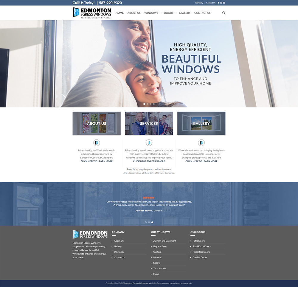298x287 pixels.
Task: Click the Beautiful Windows hero headline
Action: click(191, 64)
